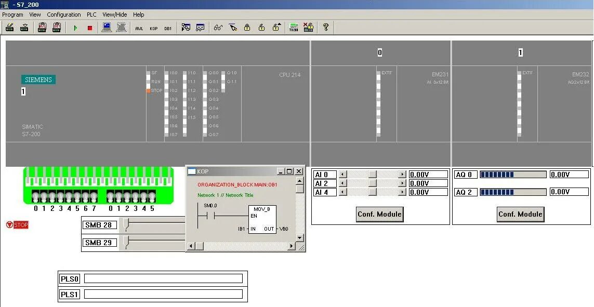Image resolution: width=594 pixels, height=307 pixels.
Task: Click the AI 4 slider thumb
Action: (373, 192)
